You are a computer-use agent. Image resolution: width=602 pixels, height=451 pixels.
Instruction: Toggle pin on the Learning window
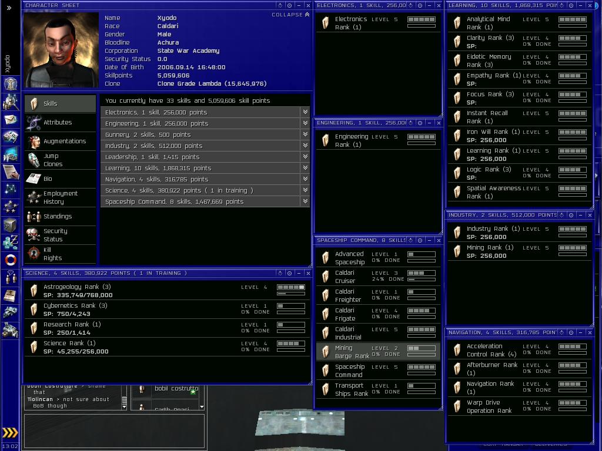562,5
